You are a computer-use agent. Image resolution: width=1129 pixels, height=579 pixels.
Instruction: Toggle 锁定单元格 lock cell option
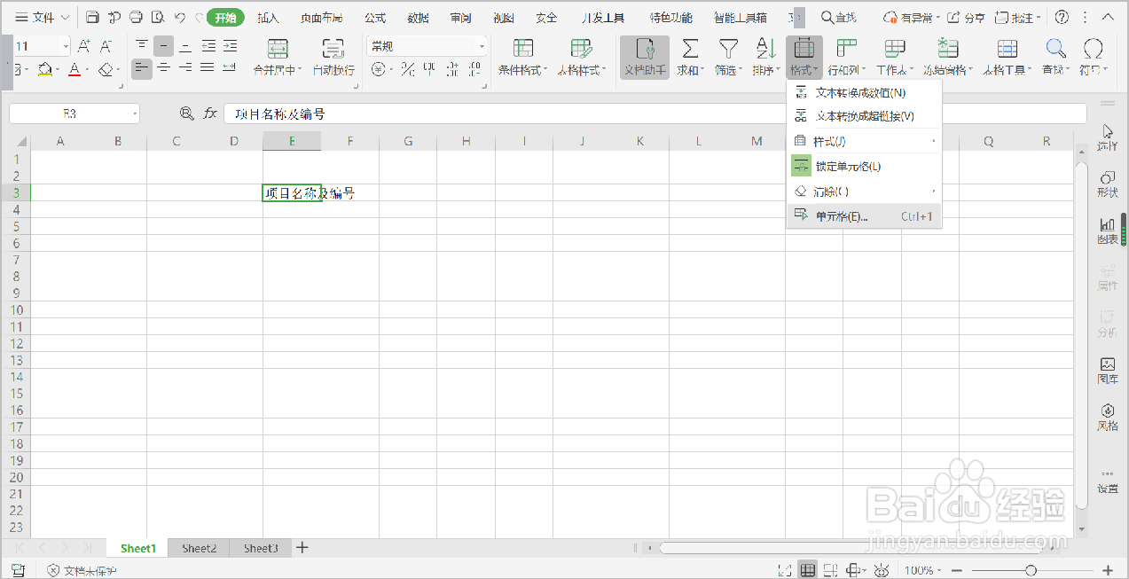coord(864,166)
